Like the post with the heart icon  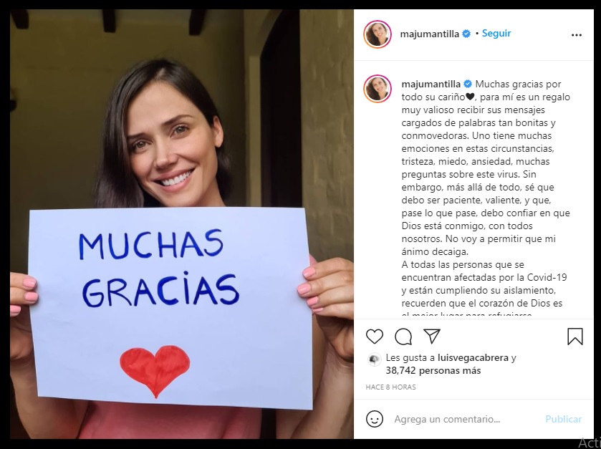pos(375,337)
